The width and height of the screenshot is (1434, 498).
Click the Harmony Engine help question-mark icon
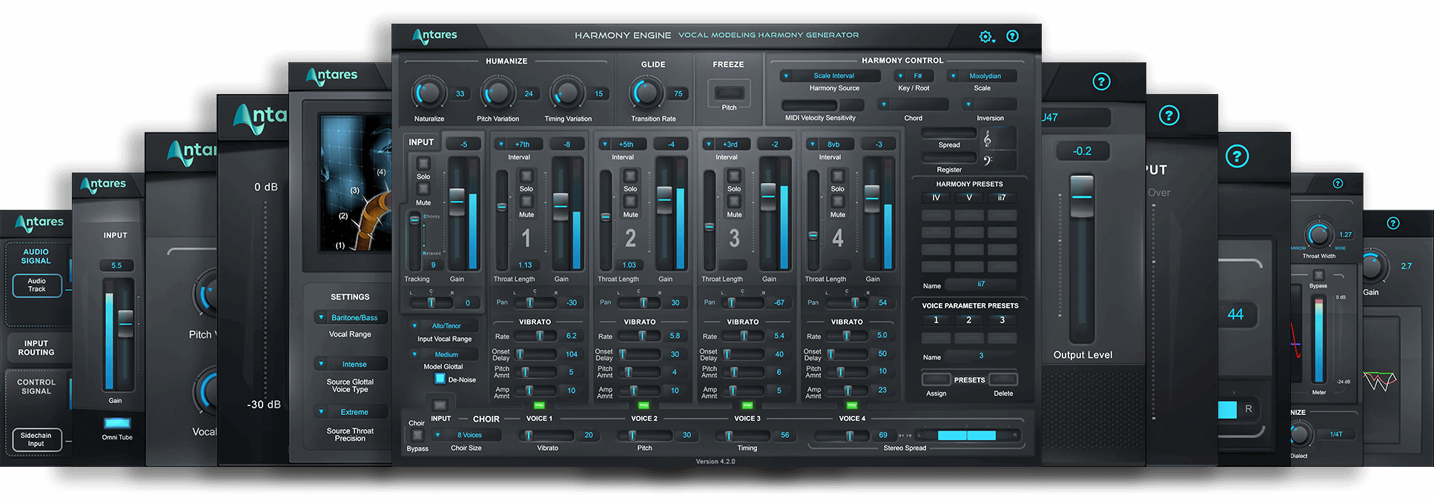coord(1012,36)
